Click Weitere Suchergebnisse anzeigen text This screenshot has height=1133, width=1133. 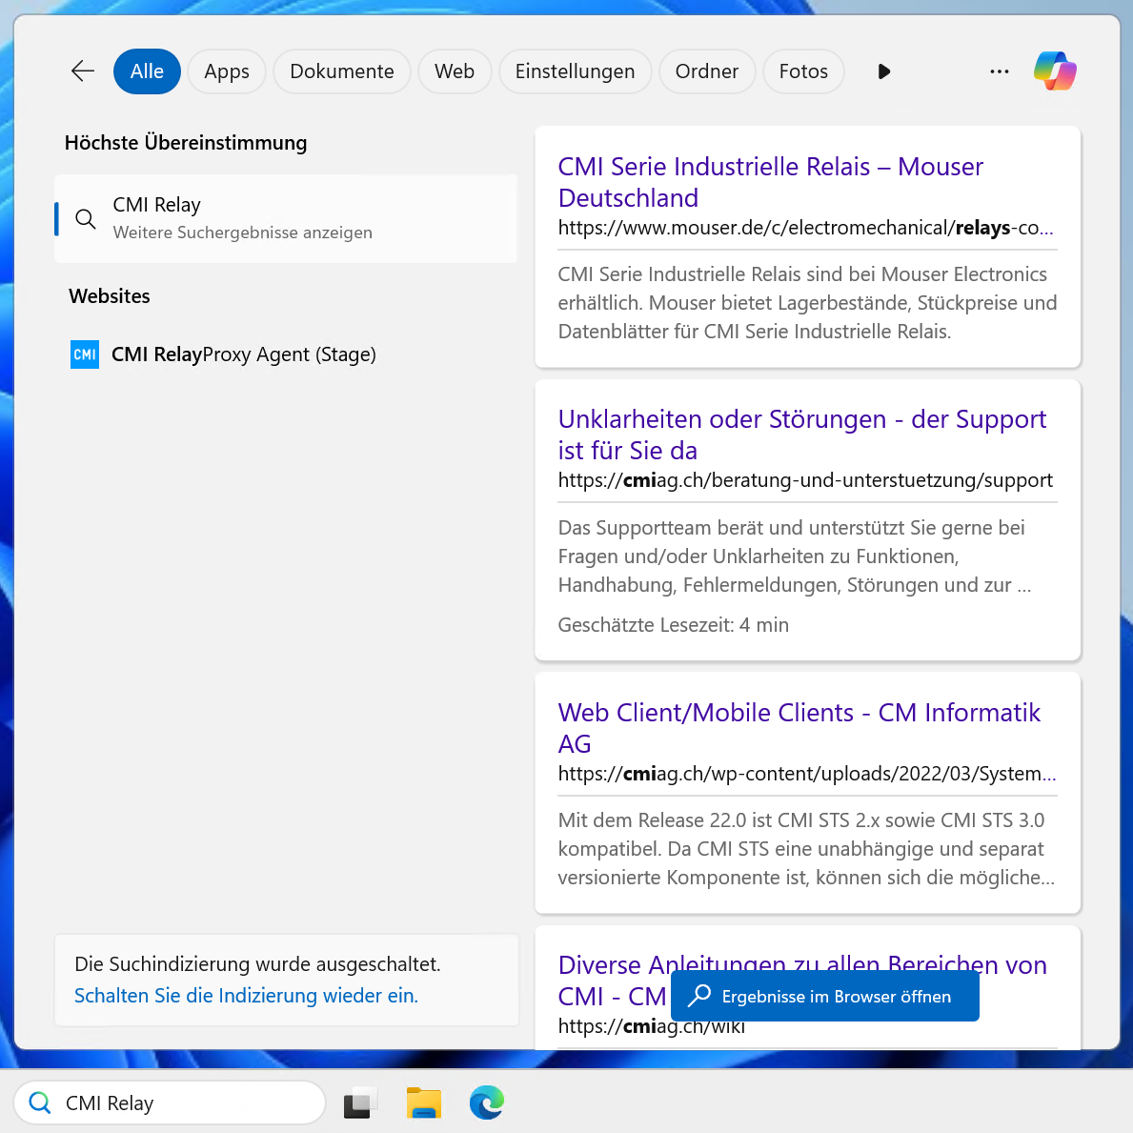click(243, 233)
